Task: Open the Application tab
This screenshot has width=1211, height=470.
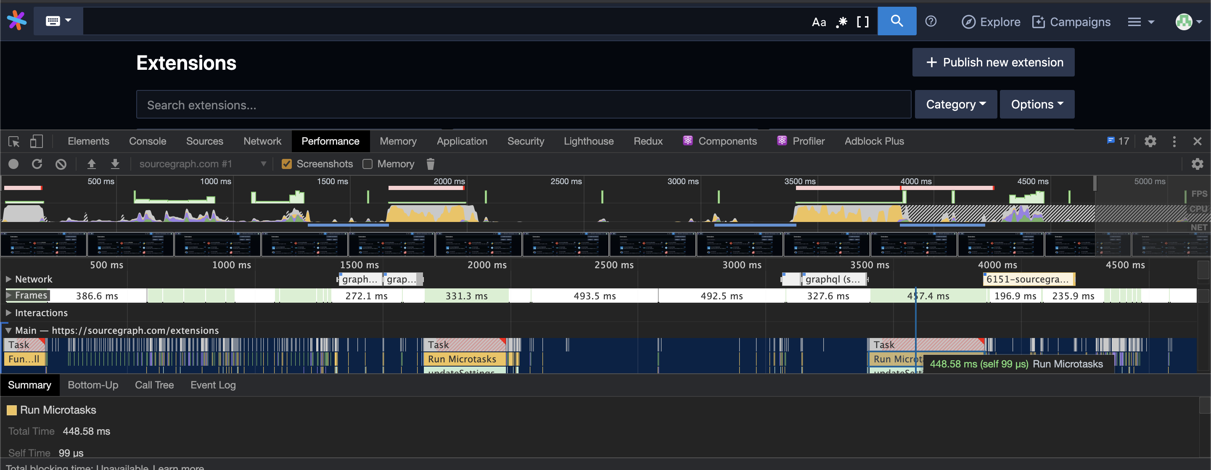Action: pyautogui.click(x=462, y=141)
